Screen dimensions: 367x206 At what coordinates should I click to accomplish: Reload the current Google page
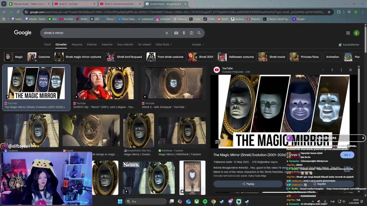click(x=18, y=12)
